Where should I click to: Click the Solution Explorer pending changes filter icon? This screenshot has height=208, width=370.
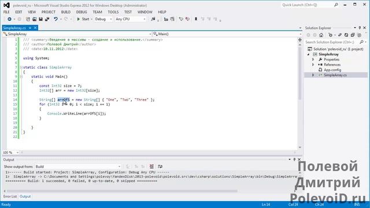click(331, 35)
